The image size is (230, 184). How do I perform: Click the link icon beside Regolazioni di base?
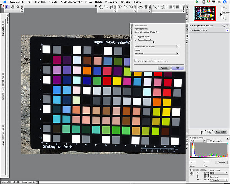tap(223, 26)
